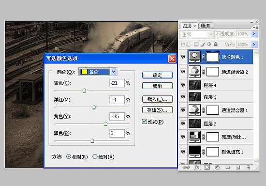
Task: Select the 绝对(A) method radio button
Action: [95, 156]
